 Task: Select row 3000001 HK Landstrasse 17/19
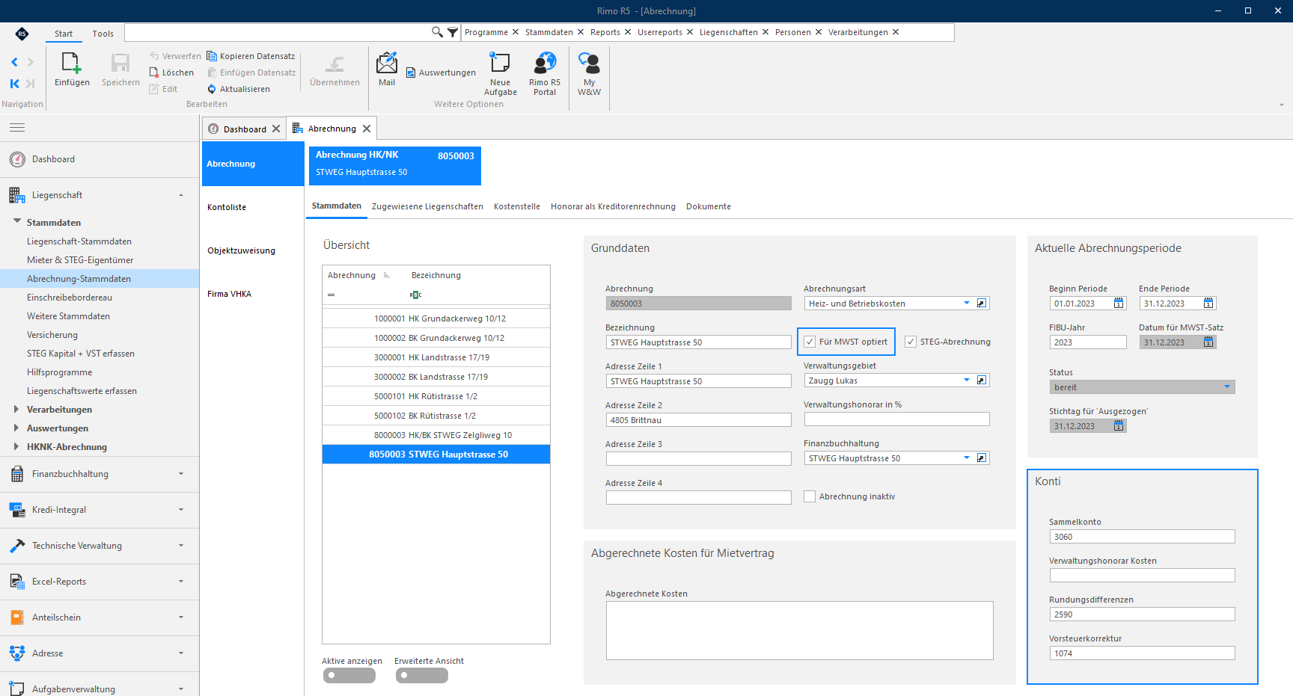tap(436, 357)
